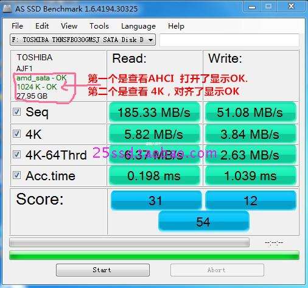Click the Abort button
The width and height of the screenshot is (308, 288).
pyautogui.click(x=217, y=270)
